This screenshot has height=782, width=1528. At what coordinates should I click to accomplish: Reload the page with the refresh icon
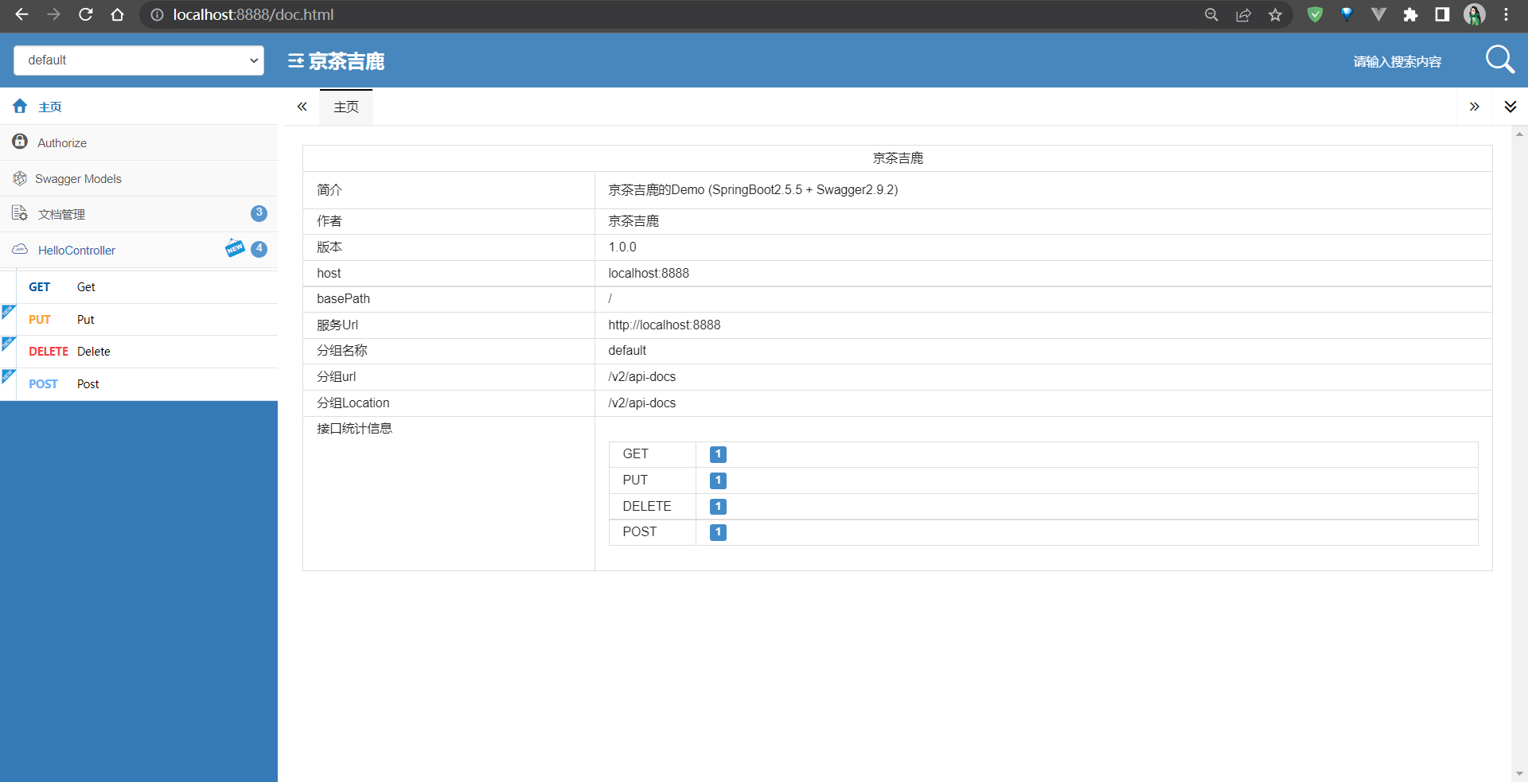(86, 14)
